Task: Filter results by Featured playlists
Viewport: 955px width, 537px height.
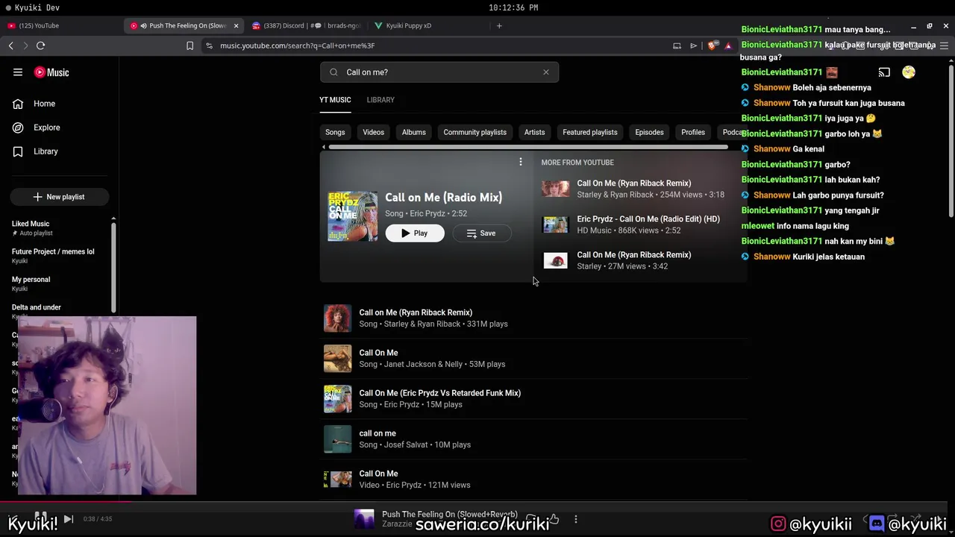Action: pos(590,132)
